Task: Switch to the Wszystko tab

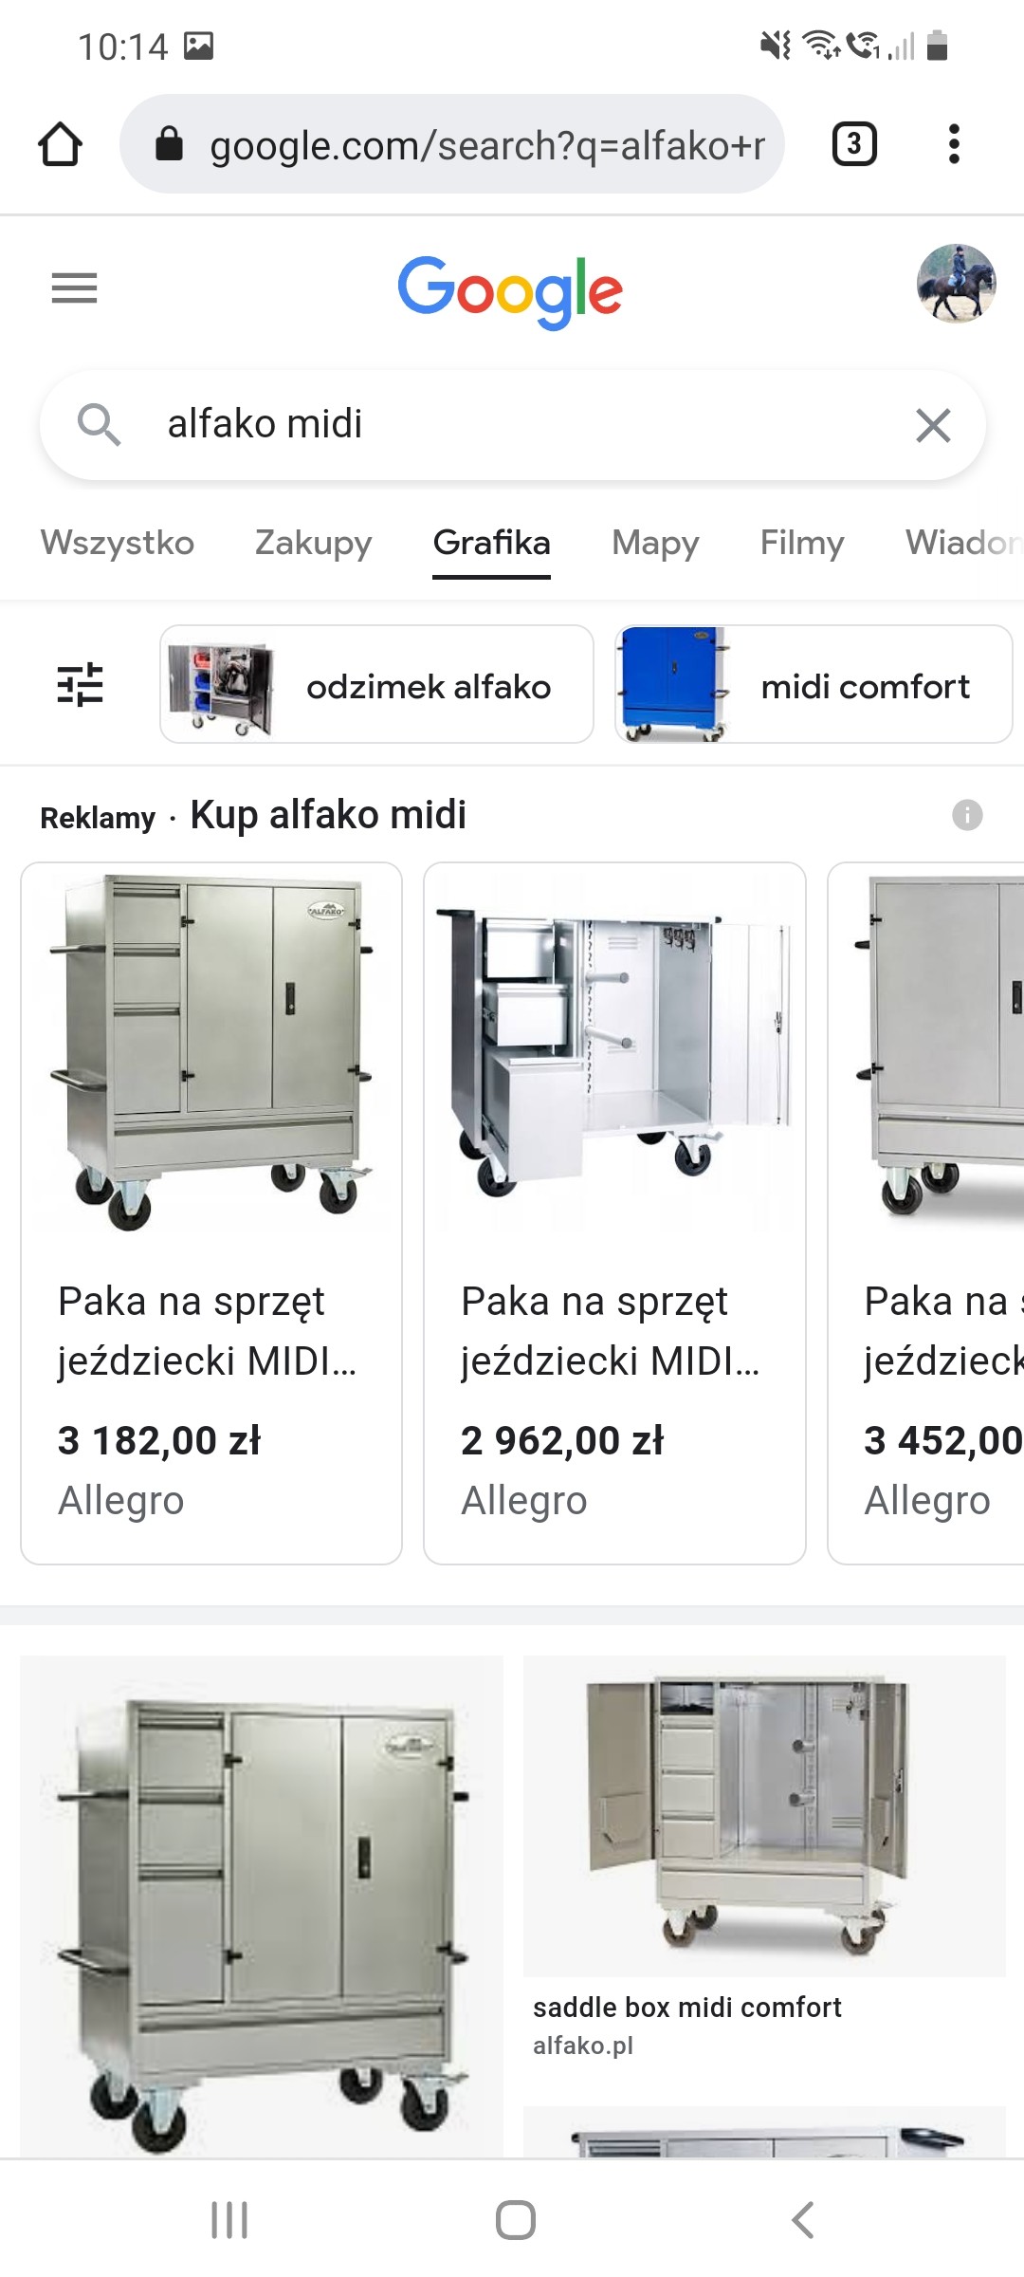Action: [118, 543]
